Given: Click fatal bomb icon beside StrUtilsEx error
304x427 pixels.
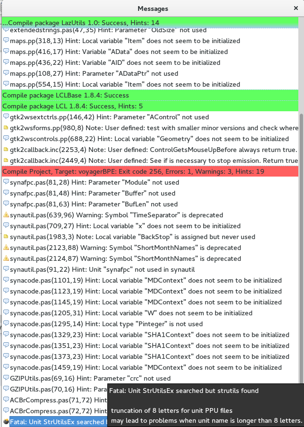Looking at the screenshot, I should pyautogui.click(x=6, y=422).
